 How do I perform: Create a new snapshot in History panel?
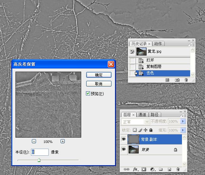pos(177,80)
